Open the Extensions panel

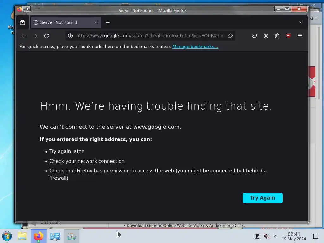pos(277,36)
